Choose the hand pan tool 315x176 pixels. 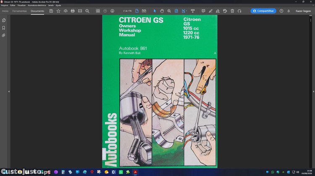(x=162, y=11)
